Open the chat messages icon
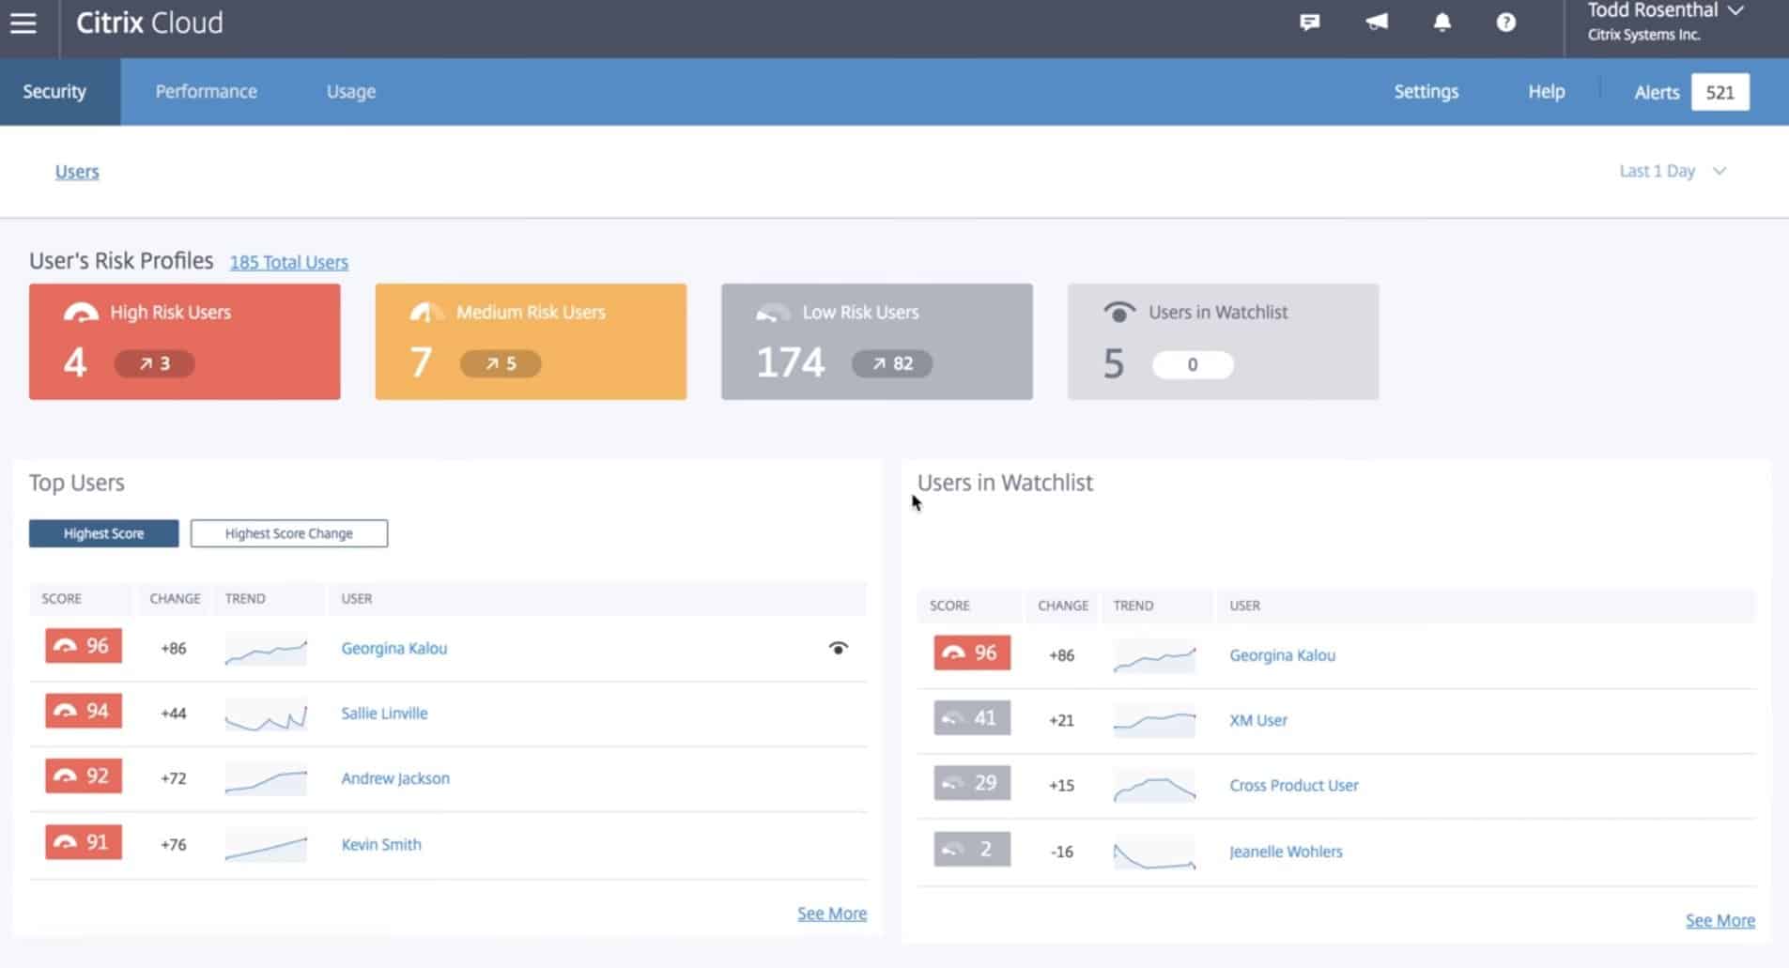 (x=1309, y=23)
